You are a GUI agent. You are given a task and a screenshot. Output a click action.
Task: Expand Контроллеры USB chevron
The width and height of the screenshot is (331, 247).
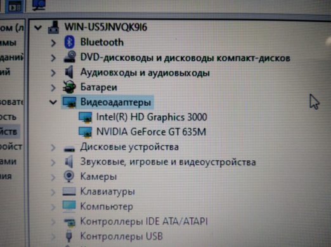click(x=53, y=237)
